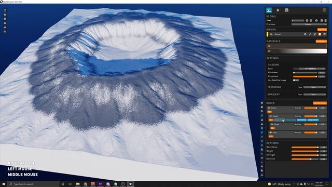Select the Flow rule label
This screenshot has height=187, width=332.
(x=274, y=132)
